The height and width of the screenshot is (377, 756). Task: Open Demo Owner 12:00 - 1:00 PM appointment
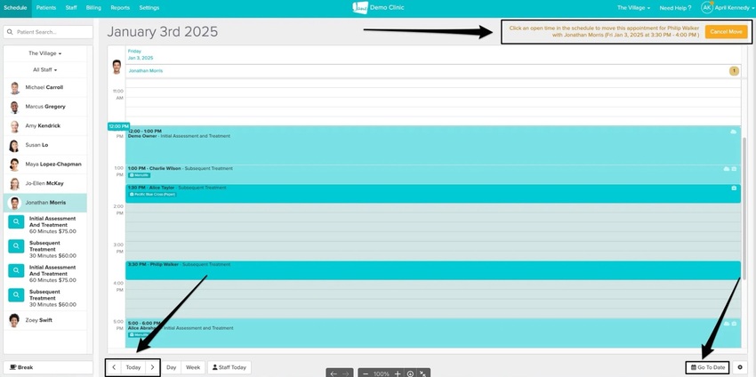point(433,145)
